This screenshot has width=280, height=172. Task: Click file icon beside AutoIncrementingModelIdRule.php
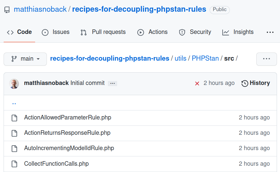(x=14, y=149)
